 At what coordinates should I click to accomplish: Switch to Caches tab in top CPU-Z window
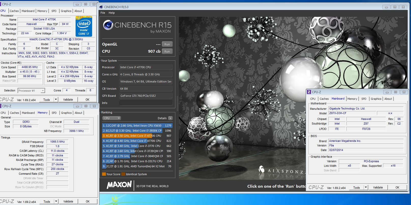14,11
